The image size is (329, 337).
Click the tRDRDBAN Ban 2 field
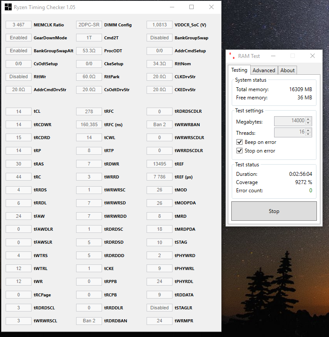click(x=89, y=321)
